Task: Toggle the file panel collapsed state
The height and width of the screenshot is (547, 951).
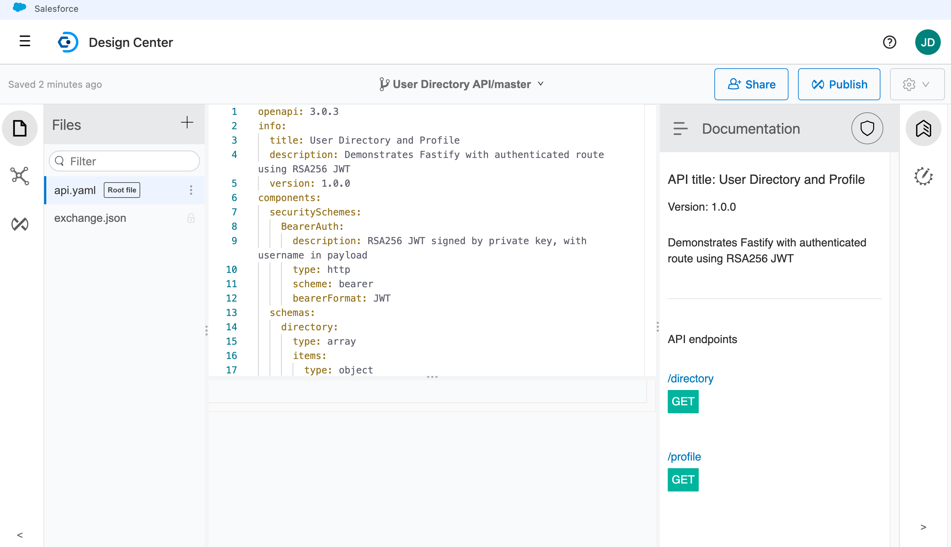Action: click(19, 535)
